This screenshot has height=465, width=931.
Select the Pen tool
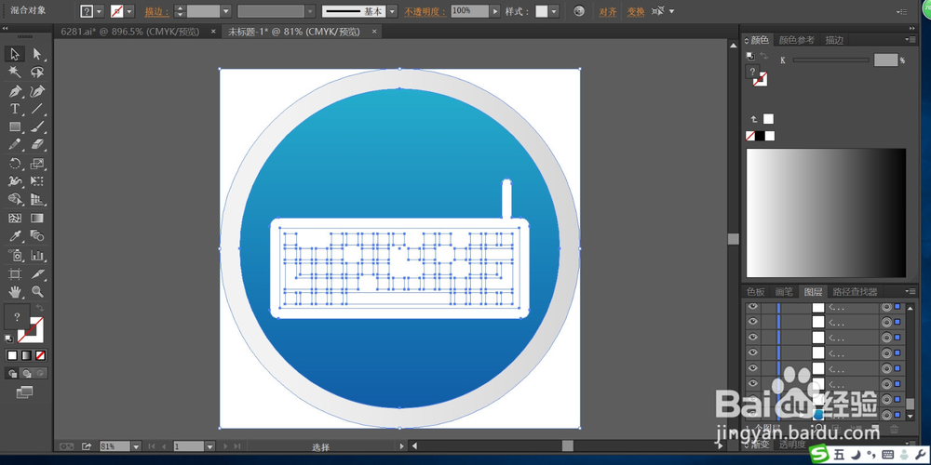15,91
